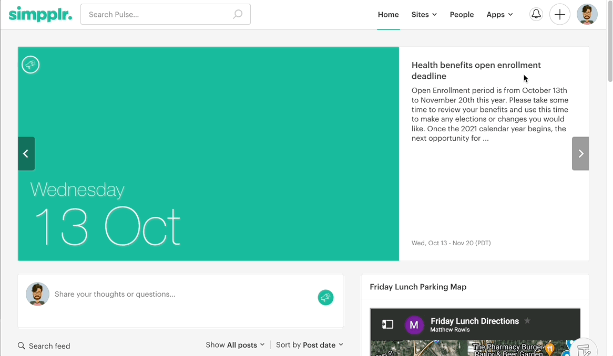Open Health benefits open enrollment deadline link

pyautogui.click(x=476, y=70)
